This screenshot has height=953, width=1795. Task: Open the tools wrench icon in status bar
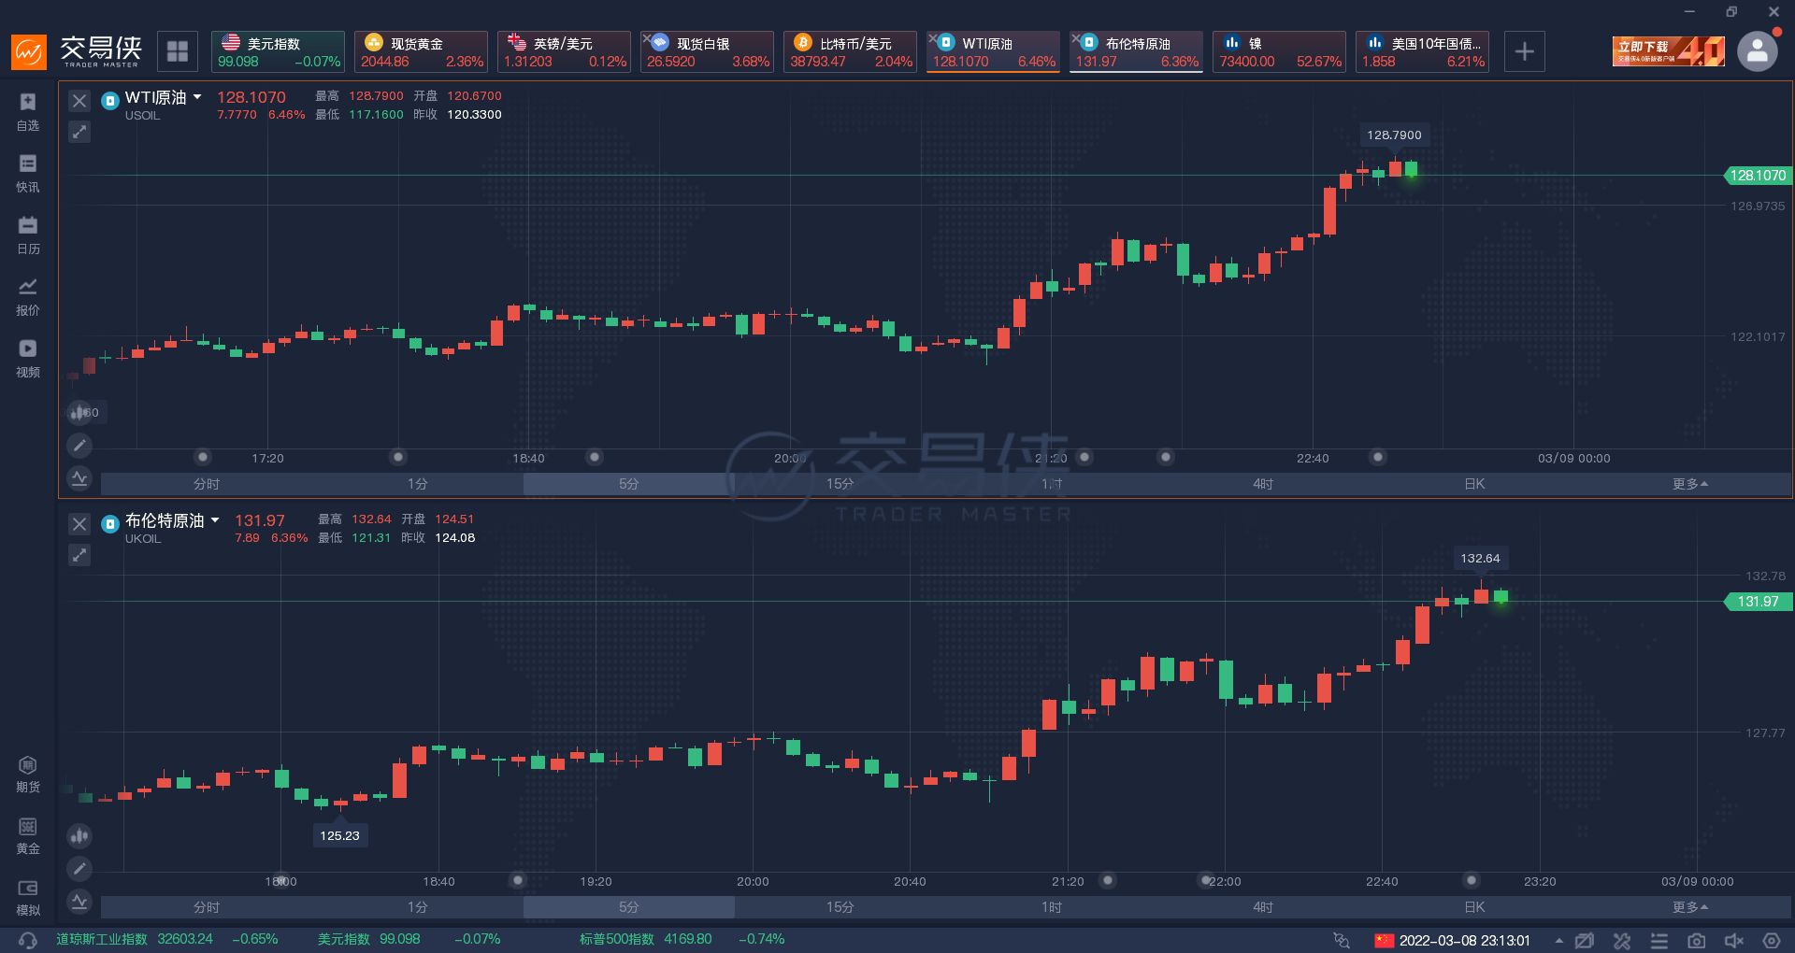(1621, 940)
